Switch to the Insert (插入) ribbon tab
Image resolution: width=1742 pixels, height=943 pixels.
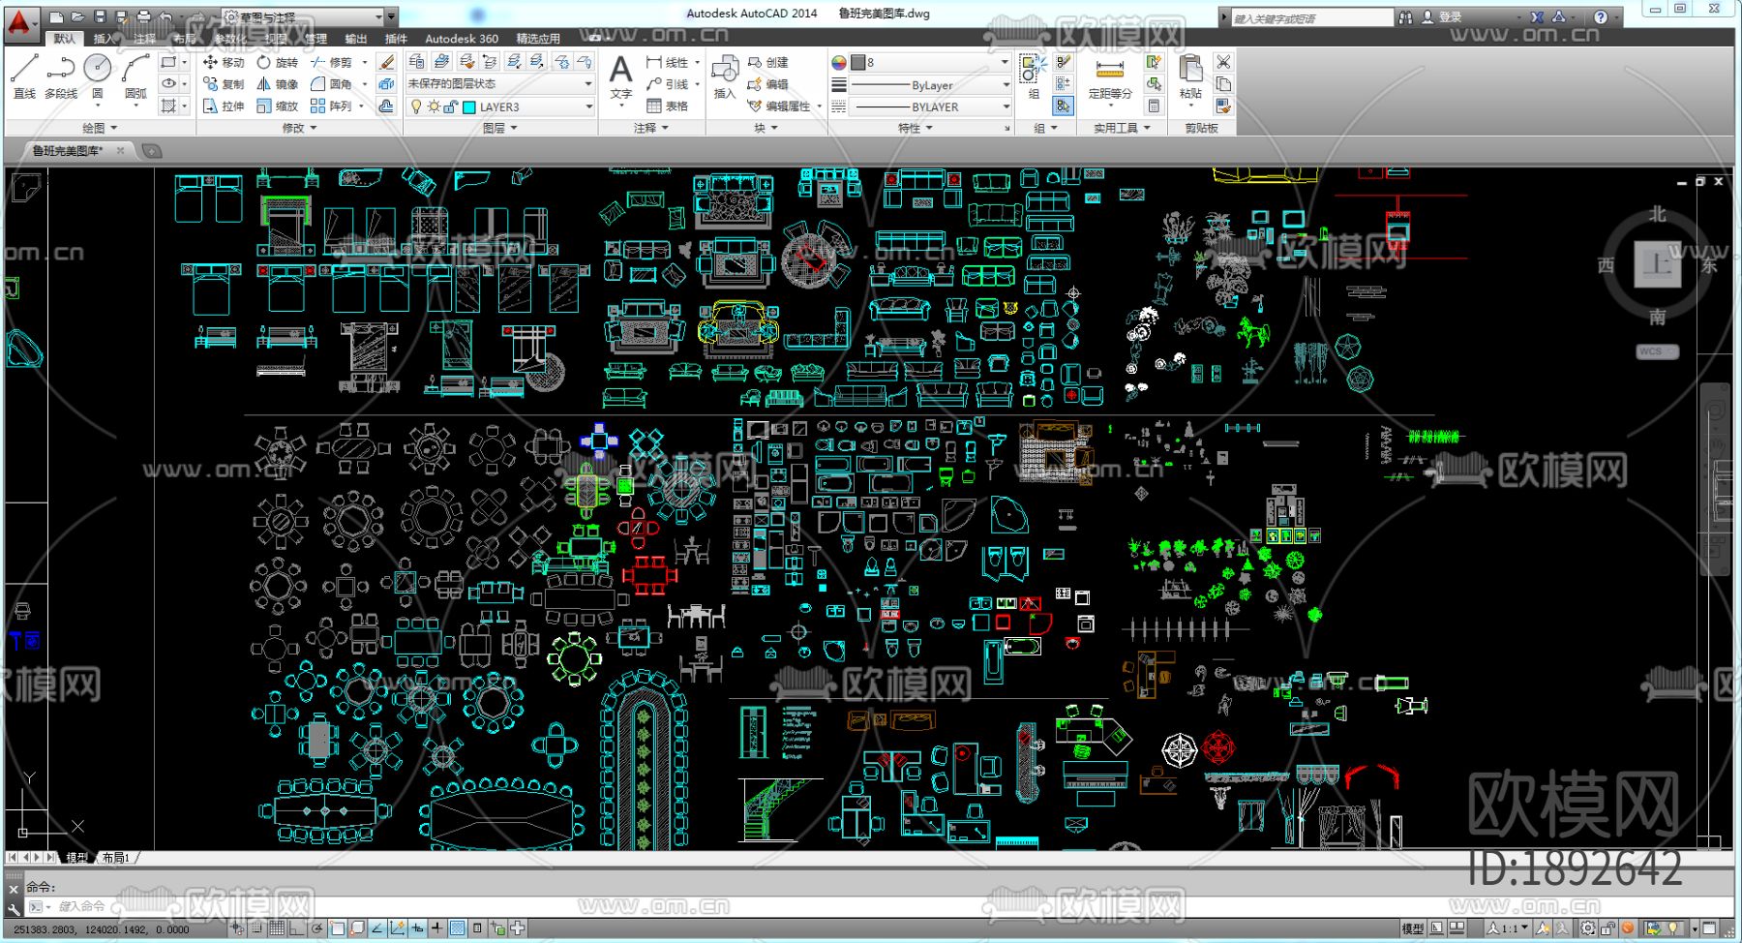pos(103,39)
